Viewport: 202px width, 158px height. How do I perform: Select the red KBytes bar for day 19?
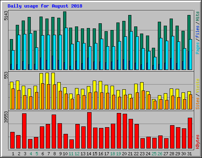119,131
